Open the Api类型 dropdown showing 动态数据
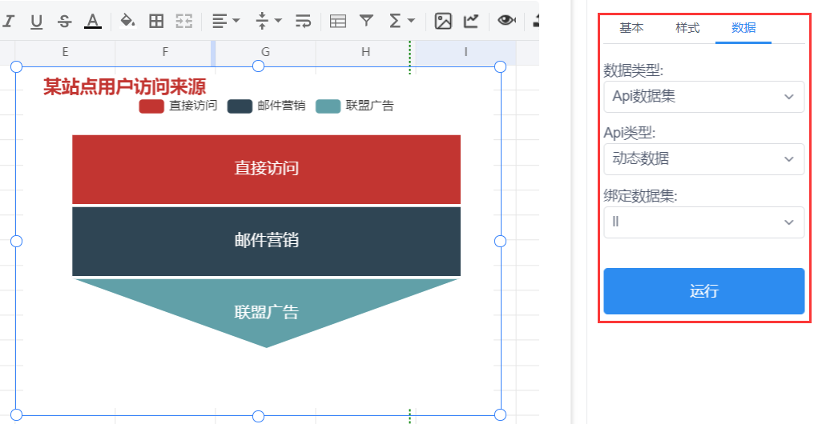Viewport: 818px width, 424px height. click(703, 159)
